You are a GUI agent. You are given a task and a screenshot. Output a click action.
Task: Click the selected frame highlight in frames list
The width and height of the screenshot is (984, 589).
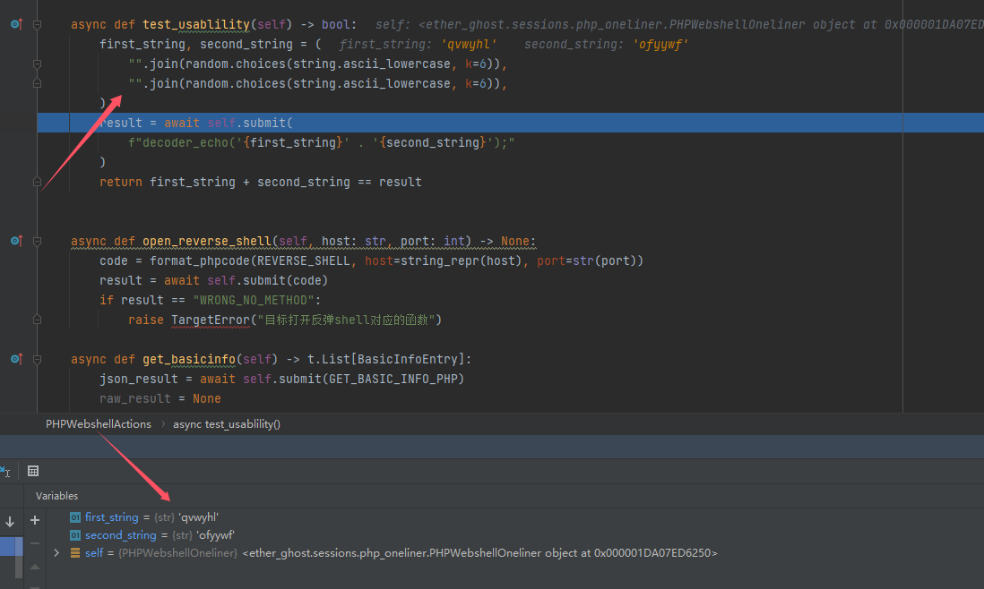12,546
